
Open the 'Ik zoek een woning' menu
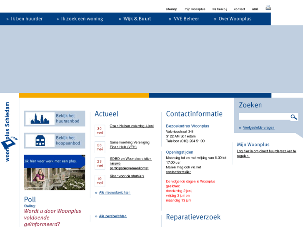pyautogui.click(x=80, y=19)
